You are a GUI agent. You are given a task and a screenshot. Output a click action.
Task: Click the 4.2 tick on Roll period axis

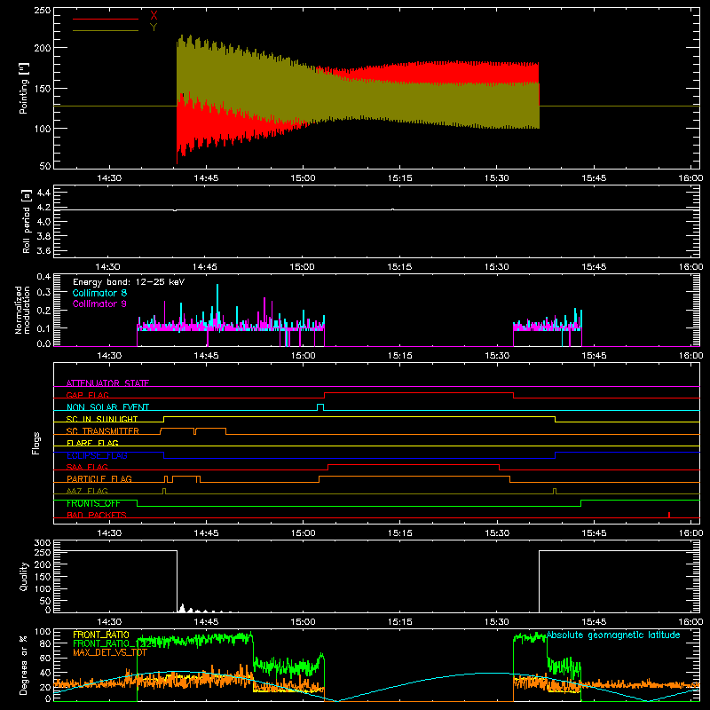(43, 208)
